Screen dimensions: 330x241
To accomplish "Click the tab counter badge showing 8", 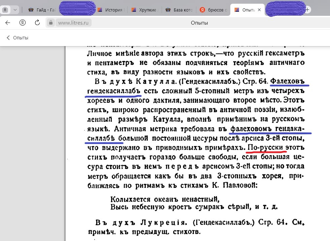I will click(5, 10).
